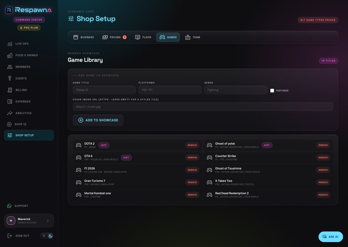Screen dimensions: 348x247
Task: Remove It Takes Two game
Action: click(x=323, y=182)
